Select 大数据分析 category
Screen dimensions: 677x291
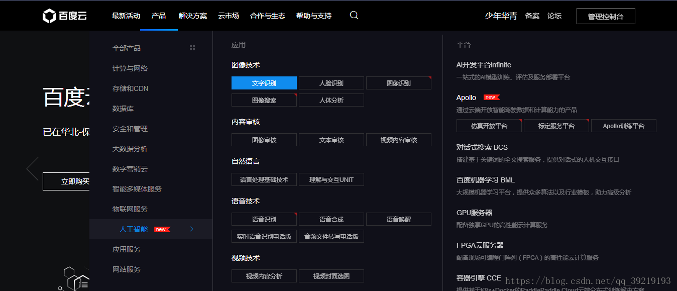pyautogui.click(x=130, y=149)
